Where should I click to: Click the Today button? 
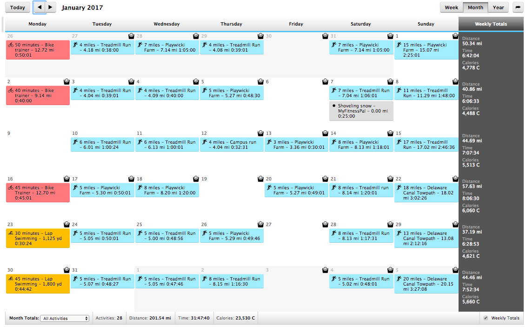pyautogui.click(x=18, y=7)
